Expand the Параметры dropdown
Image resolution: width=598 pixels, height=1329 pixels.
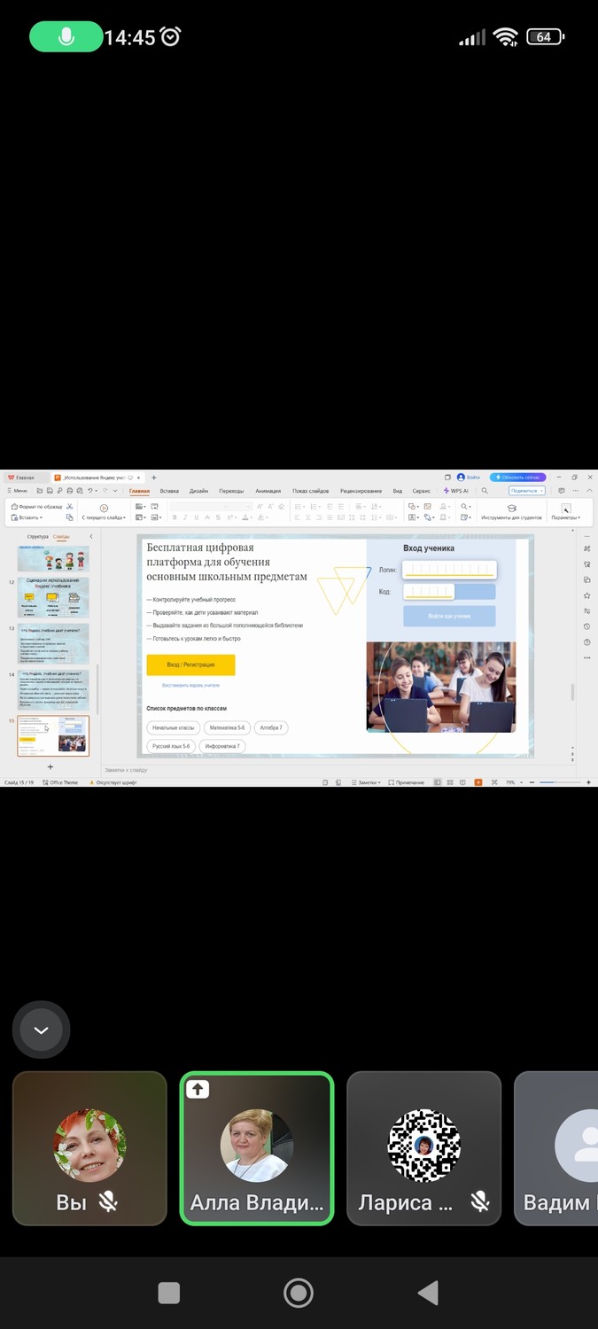pyautogui.click(x=565, y=513)
